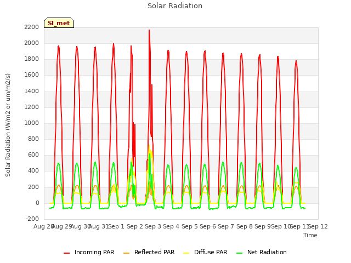Toggle the Diffuse PAR legend entry
Image resolution: width=351 pixels, height=263 pixels.
click(205, 252)
